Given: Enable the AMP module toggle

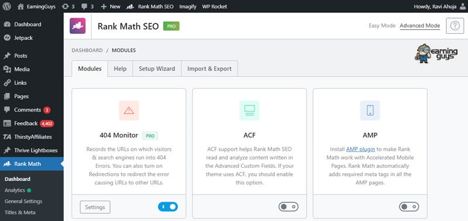Looking at the screenshot, I should [409, 207].
